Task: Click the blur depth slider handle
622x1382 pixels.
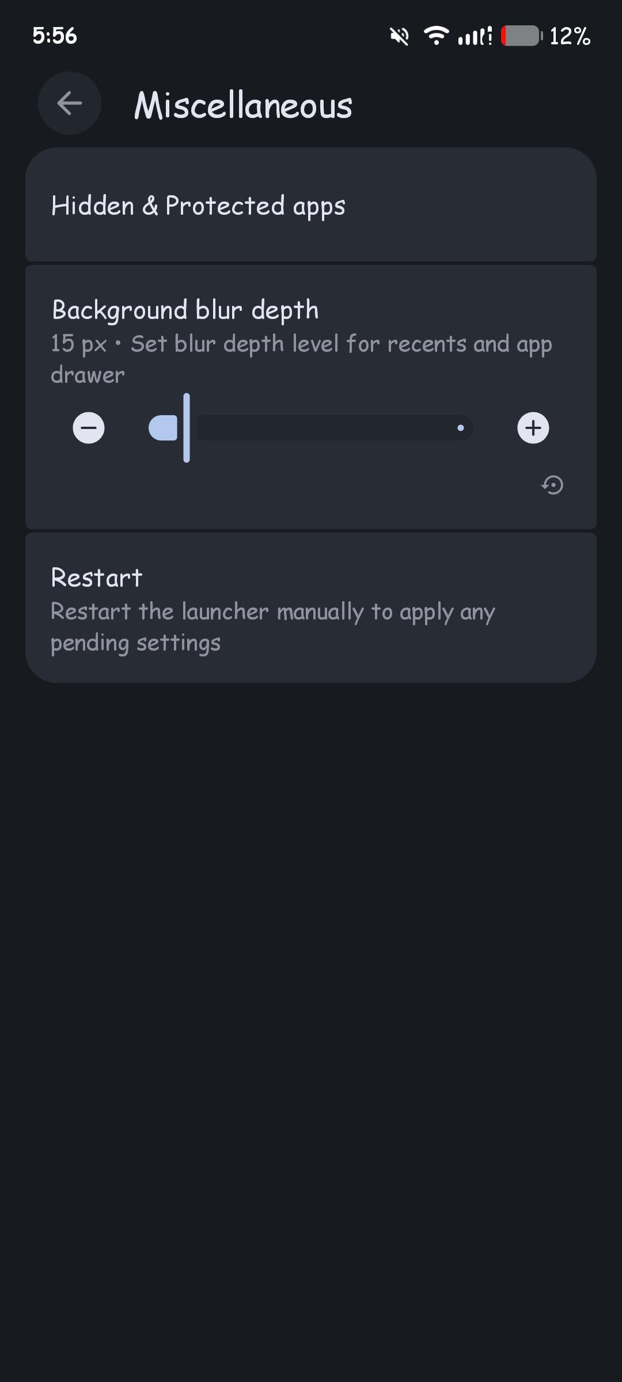Action: 187,428
